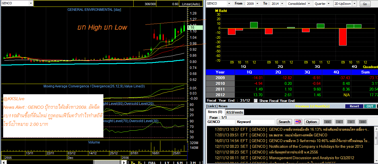This screenshot has width=378, height=164.
Task: Open 16/01/13 14:54 EFT GENCO news item
Action: point(292,141)
